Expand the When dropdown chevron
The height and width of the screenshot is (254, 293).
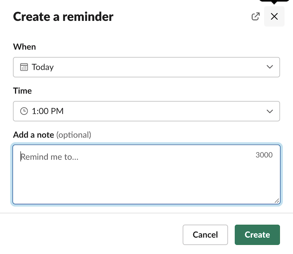click(270, 67)
